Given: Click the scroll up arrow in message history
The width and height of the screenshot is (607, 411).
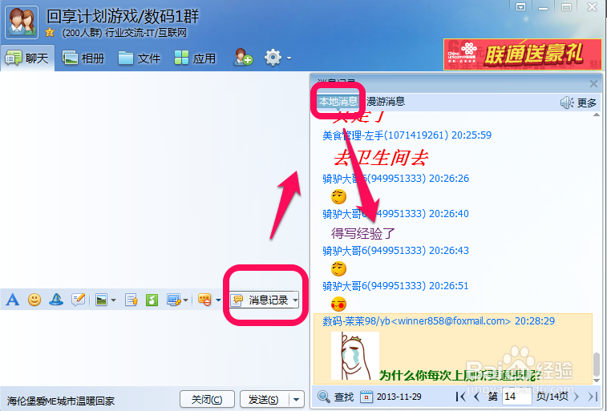Looking at the screenshot, I should click(x=597, y=115).
